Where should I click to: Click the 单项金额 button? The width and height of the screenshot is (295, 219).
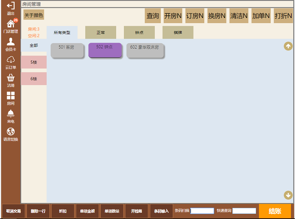(x=87, y=211)
